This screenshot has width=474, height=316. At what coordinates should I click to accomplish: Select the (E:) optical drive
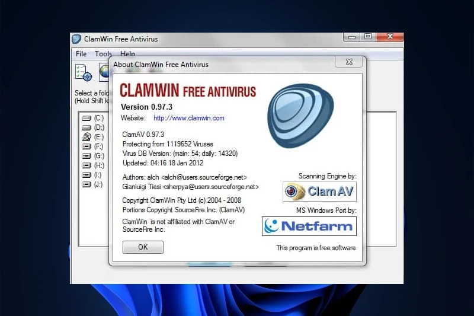pos(93,137)
